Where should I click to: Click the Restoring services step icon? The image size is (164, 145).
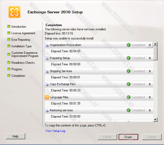point(47,110)
